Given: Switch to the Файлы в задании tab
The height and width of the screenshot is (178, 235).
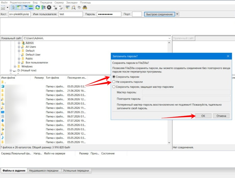Looking at the screenshot, I should click(14, 171).
